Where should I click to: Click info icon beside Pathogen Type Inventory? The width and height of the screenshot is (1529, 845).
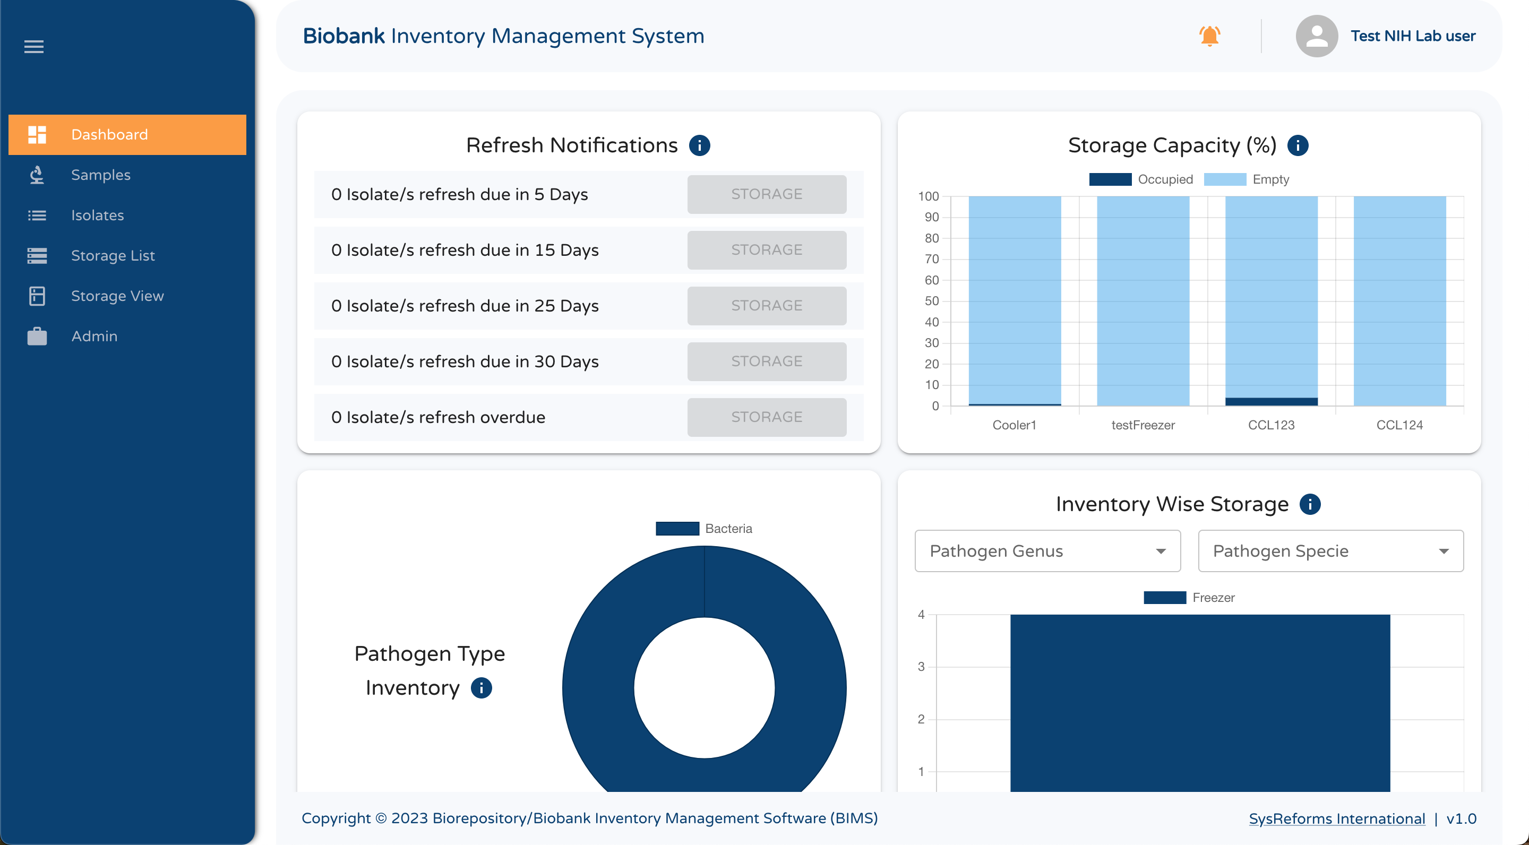coord(481,688)
